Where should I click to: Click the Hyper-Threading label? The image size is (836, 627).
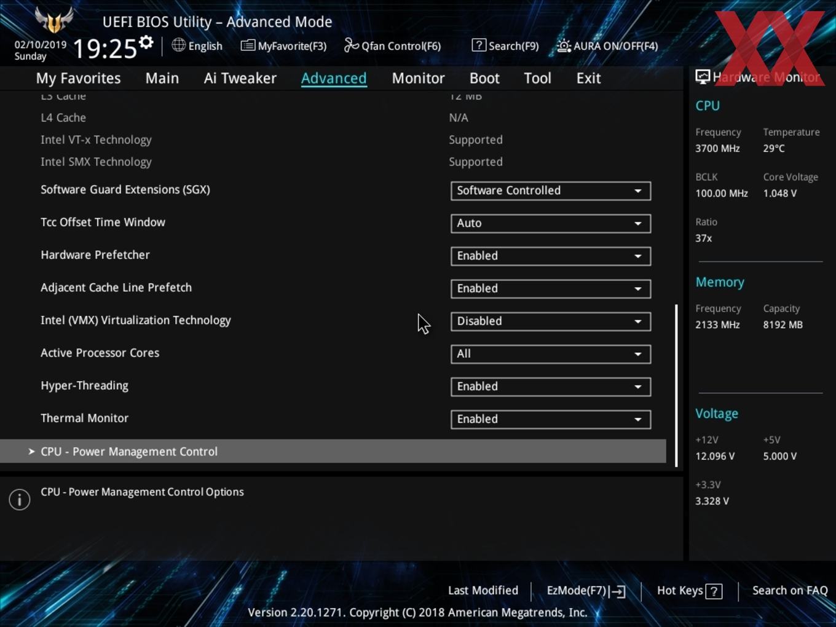[84, 385]
